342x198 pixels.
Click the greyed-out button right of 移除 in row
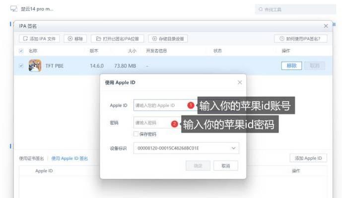315,66
